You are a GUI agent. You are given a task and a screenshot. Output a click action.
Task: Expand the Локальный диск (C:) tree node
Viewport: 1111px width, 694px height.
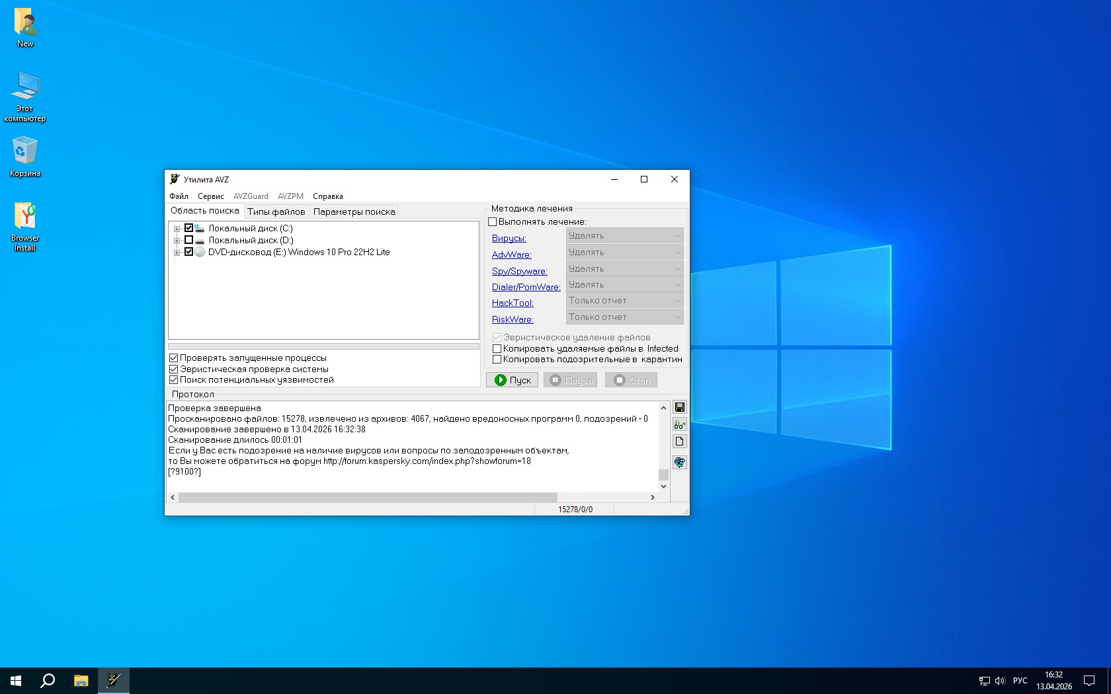pyautogui.click(x=177, y=229)
